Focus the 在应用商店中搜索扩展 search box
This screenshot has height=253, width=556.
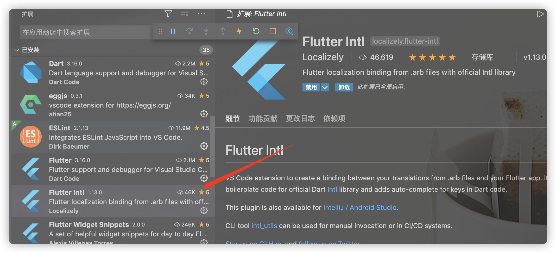(86, 32)
